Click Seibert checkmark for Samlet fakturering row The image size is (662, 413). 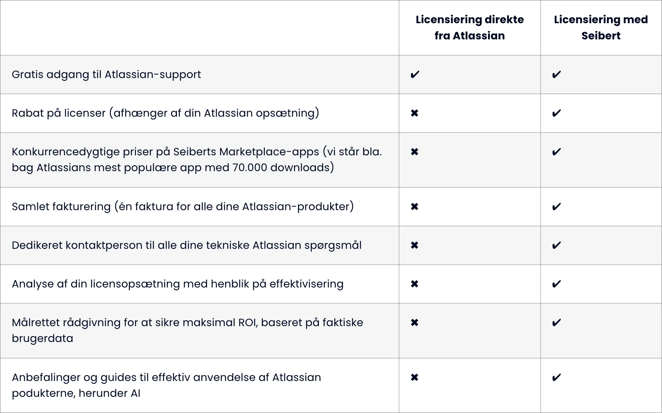pos(556,206)
